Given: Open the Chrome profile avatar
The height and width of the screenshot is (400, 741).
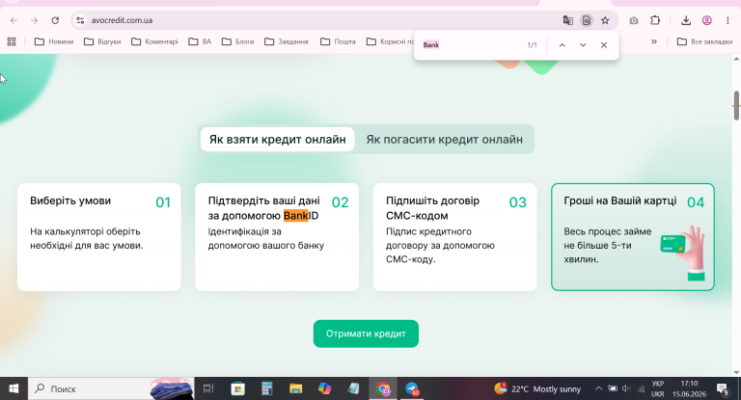Looking at the screenshot, I should click(707, 20).
